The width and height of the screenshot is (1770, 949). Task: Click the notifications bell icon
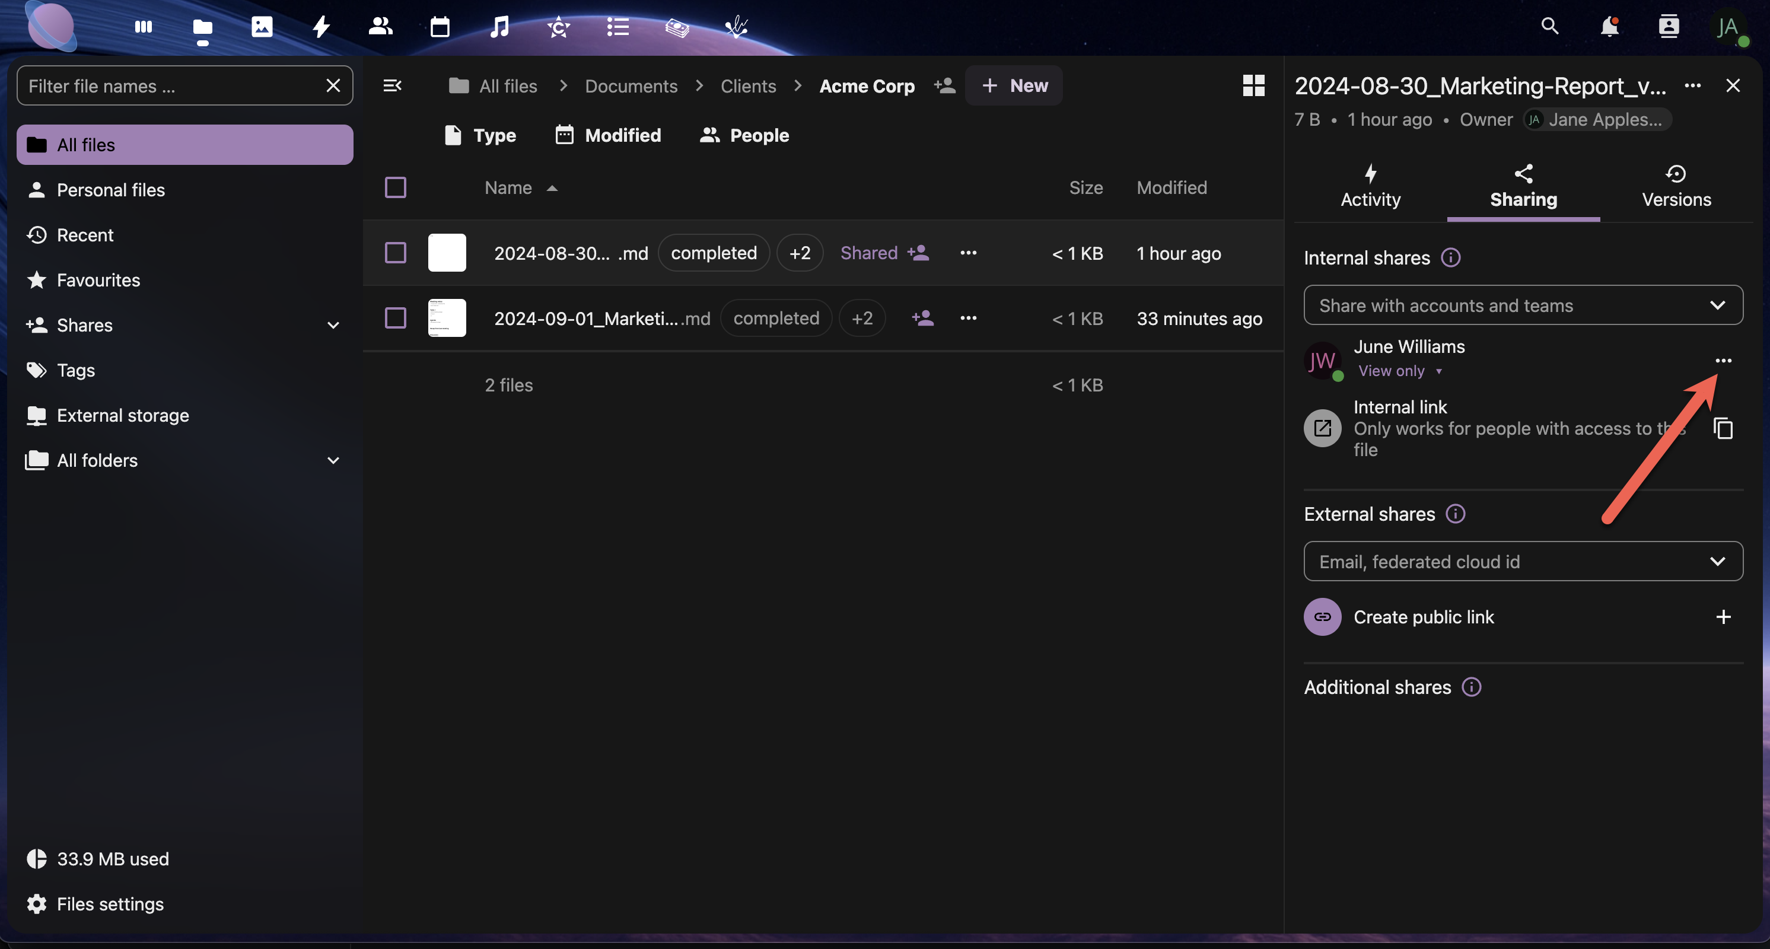click(x=1609, y=27)
